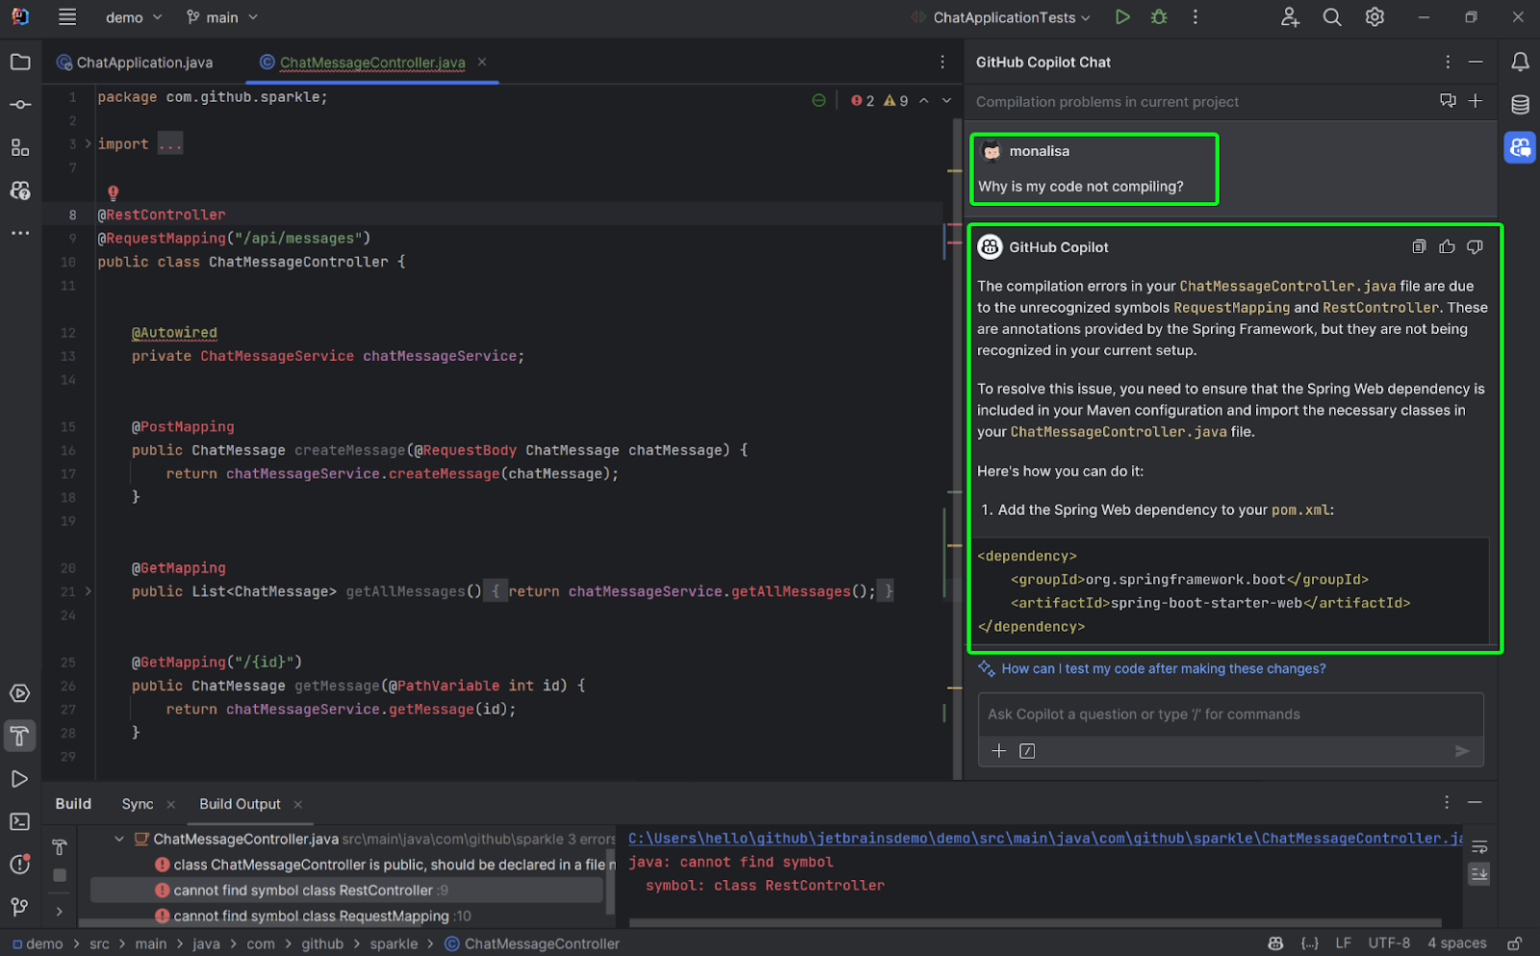Select the Sync tab in Build panel
Viewport: 1540px width, 956px height.
(138, 804)
